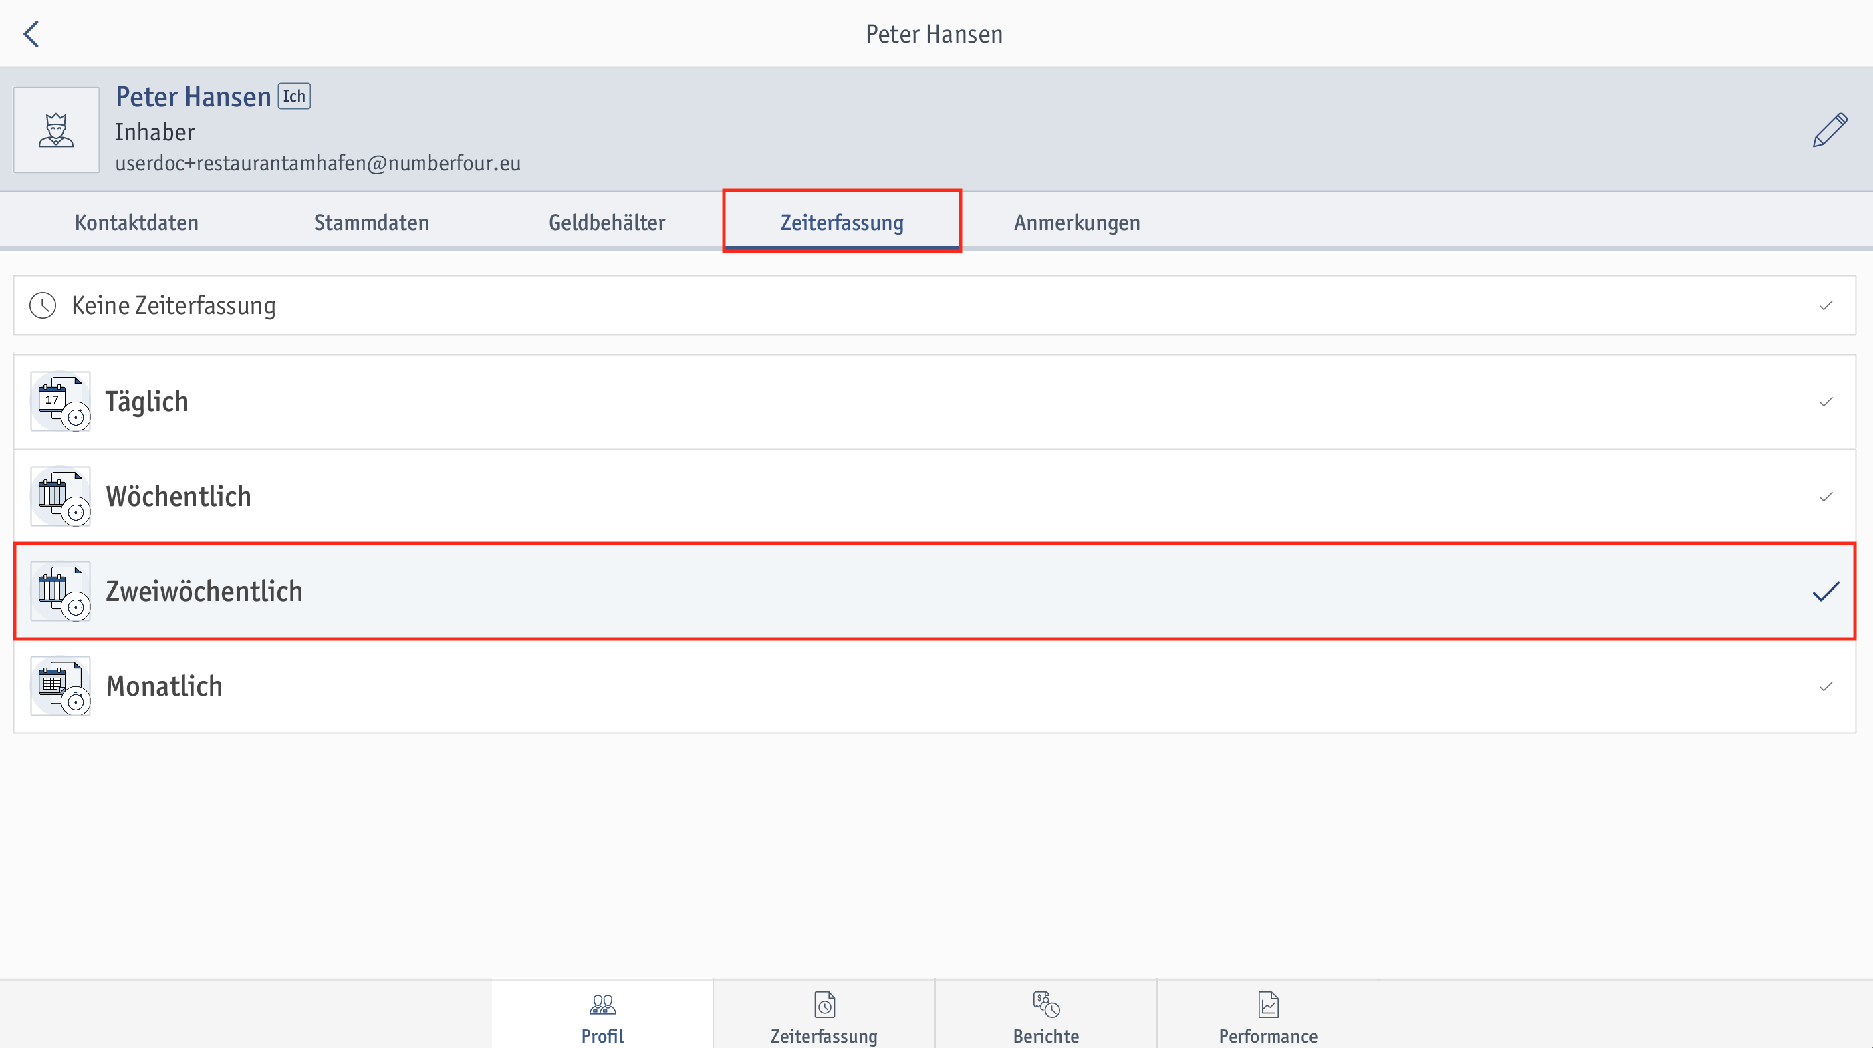The image size is (1873, 1048).
Task: Go back using the back arrow
Action: tap(31, 34)
